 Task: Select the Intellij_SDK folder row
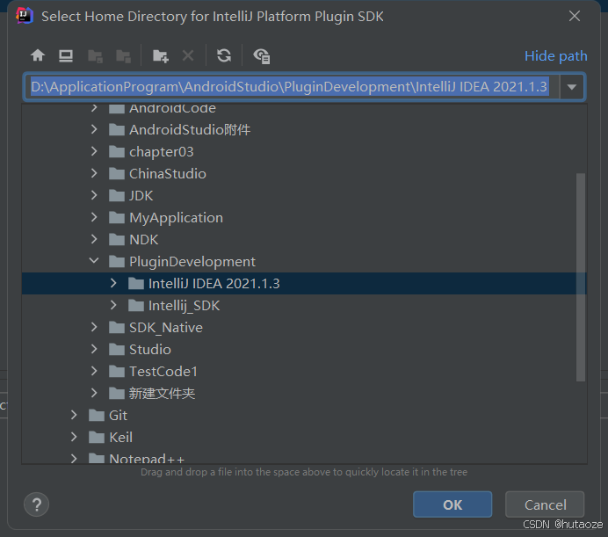pos(304,305)
